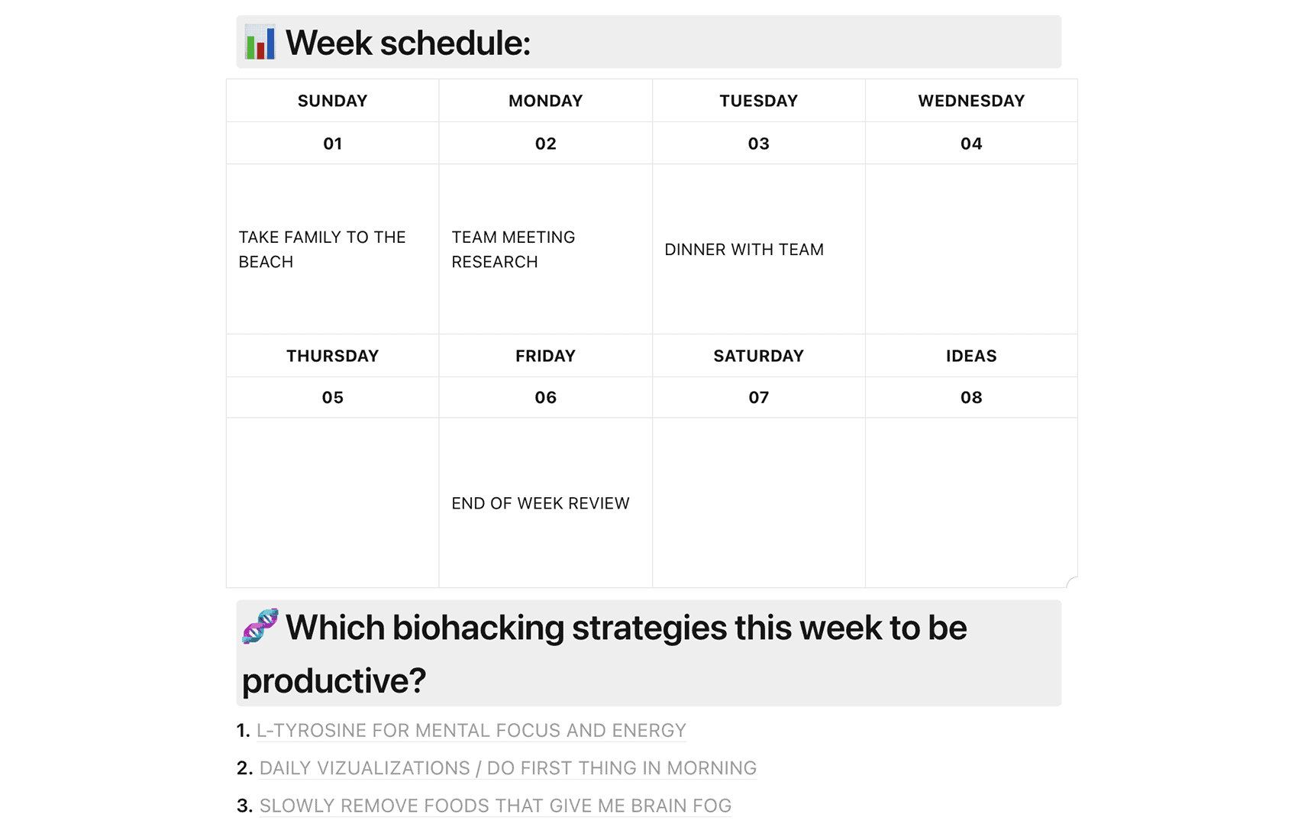Viewport: 1298px width, 840px height.
Task: Click the empty Thursday 05 content cell
Action: [x=333, y=502]
